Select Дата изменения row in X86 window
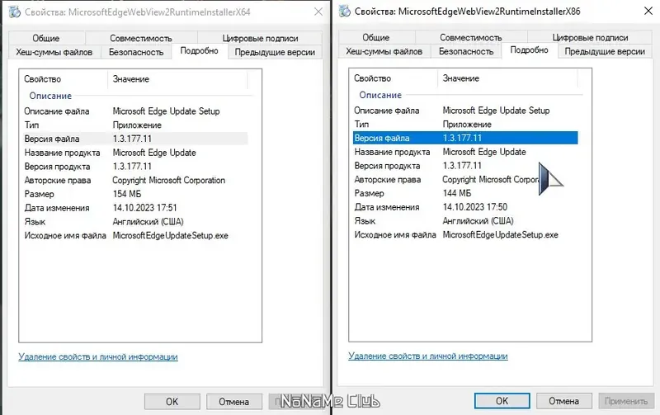This screenshot has height=415, width=660. point(465,207)
